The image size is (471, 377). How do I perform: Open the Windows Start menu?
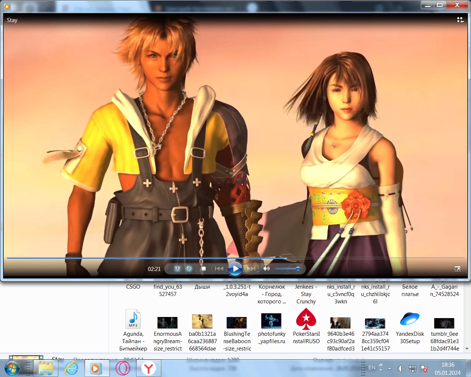[12, 368]
